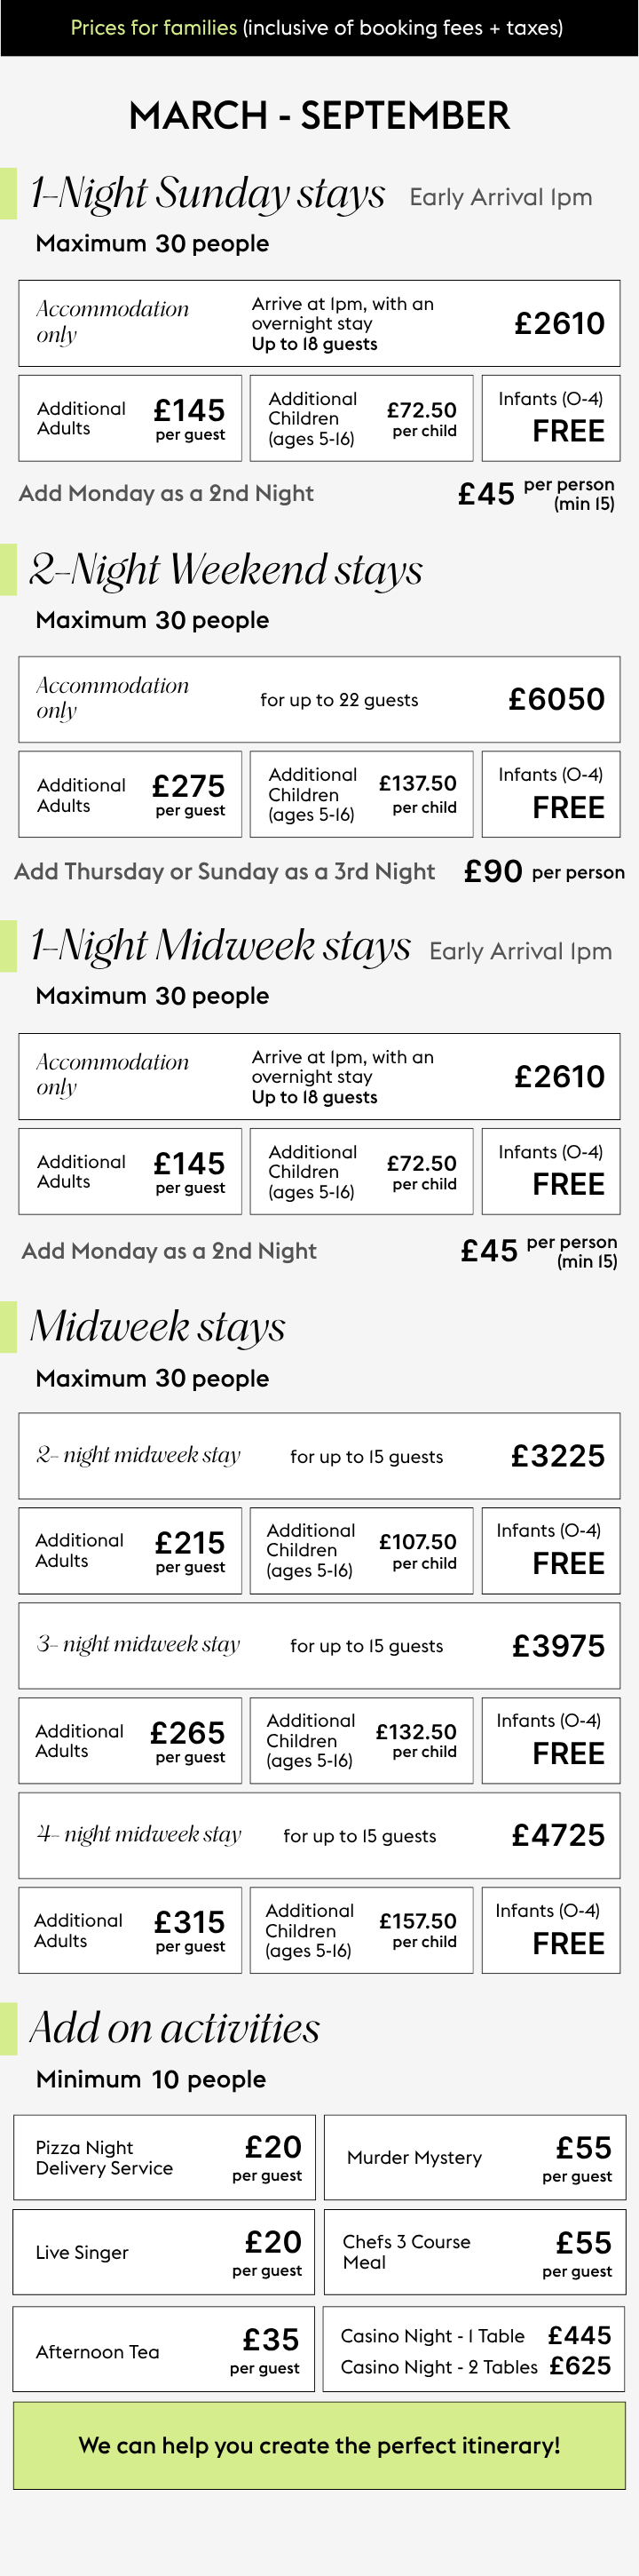The height and width of the screenshot is (2576, 639).
Task: Pick the Live Singer add-on
Action: click(x=165, y=2252)
